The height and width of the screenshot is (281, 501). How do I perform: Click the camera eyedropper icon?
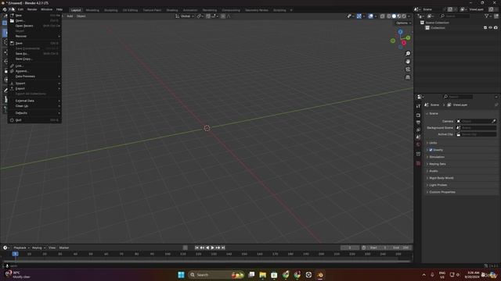pos(494,121)
